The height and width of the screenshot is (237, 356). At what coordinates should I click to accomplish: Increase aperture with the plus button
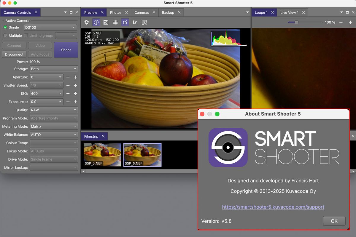coord(75,77)
